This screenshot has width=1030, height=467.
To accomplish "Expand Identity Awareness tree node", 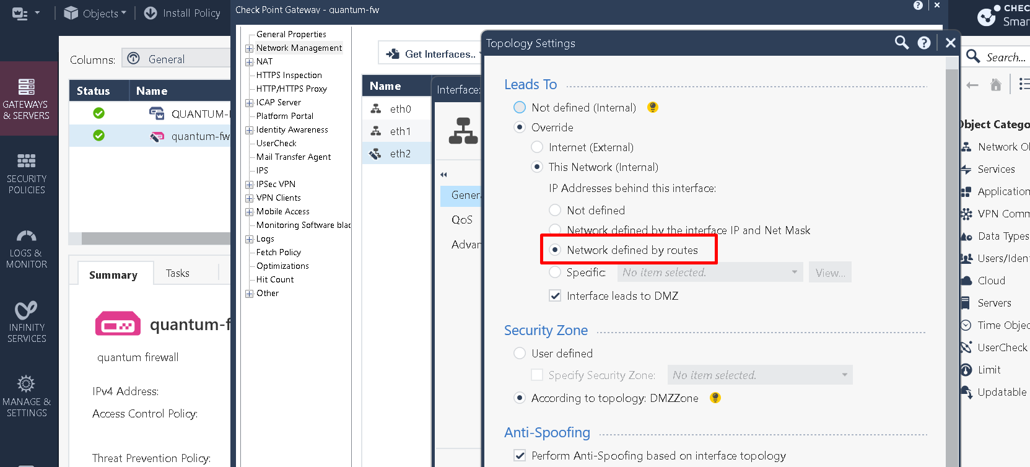I will 249,130.
